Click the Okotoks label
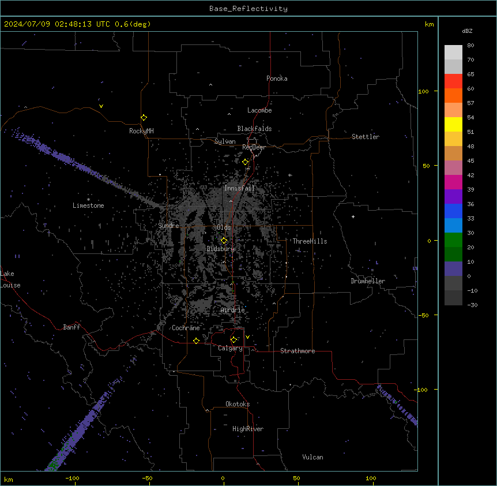Image resolution: width=497 pixels, height=486 pixels. (x=238, y=404)
